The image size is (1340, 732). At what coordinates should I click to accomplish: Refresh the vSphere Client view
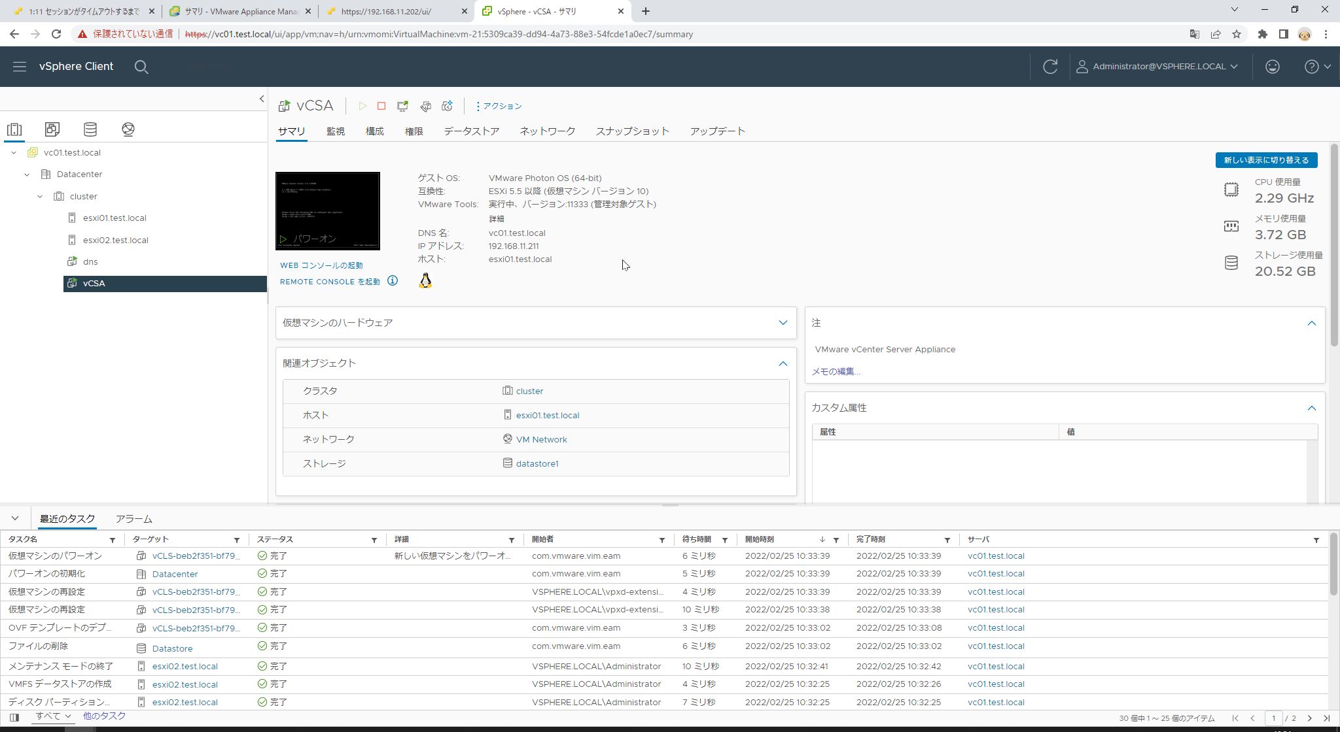1050,67
